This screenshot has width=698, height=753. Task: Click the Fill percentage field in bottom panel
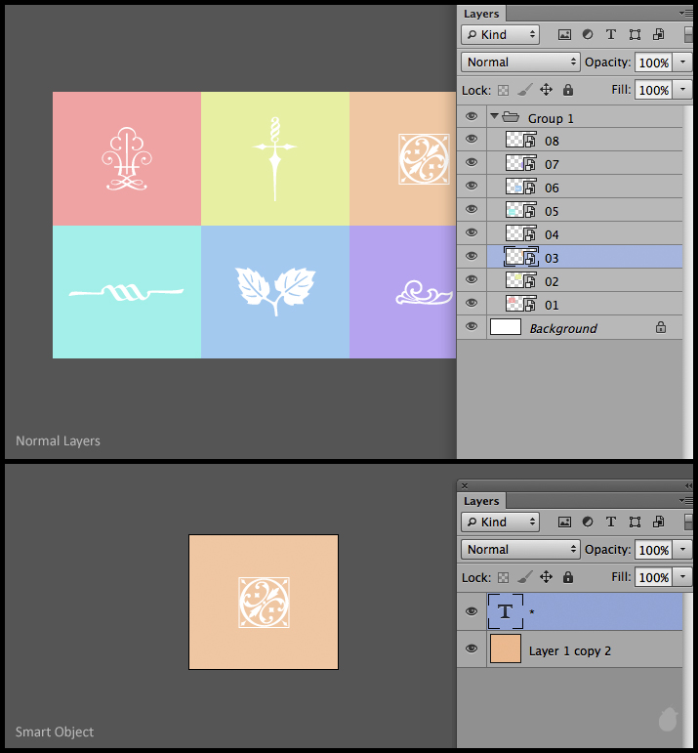point(652,577)
